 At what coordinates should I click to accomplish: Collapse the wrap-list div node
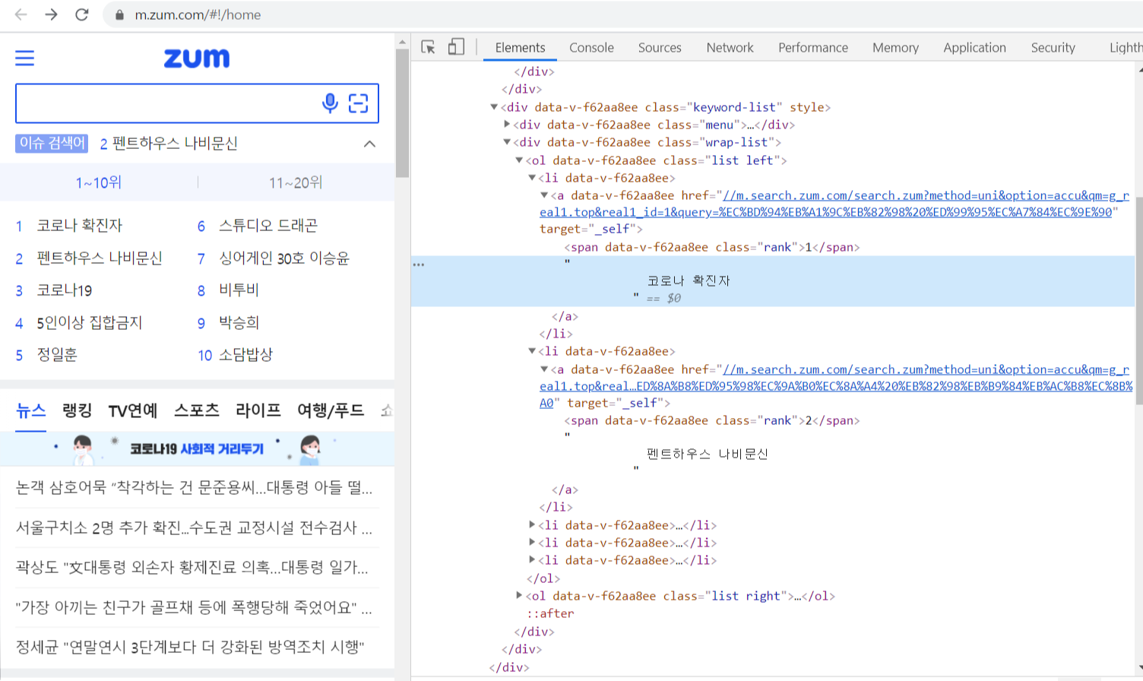[x=507, y=142]
